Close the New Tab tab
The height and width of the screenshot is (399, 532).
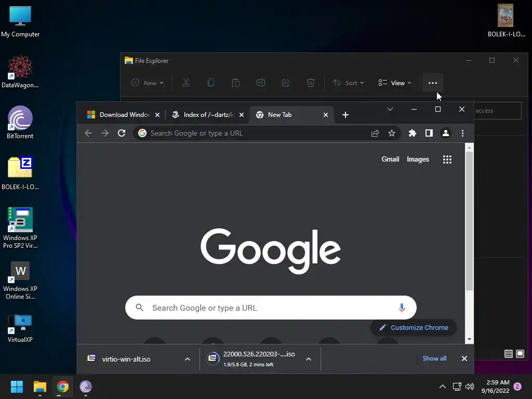click(x=326, y=115)
